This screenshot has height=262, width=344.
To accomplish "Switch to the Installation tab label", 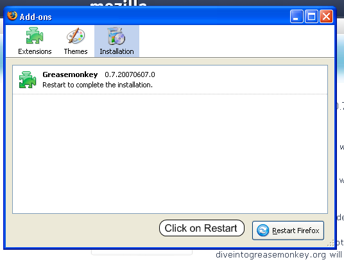I will click(x=117, y=51).
